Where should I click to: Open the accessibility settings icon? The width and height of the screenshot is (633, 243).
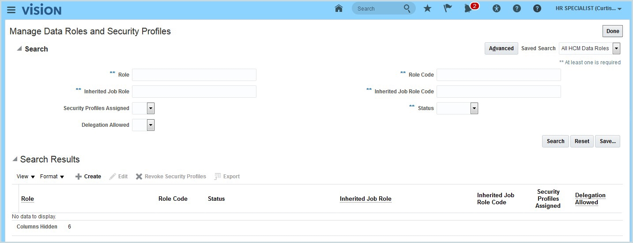click(497, 8)
